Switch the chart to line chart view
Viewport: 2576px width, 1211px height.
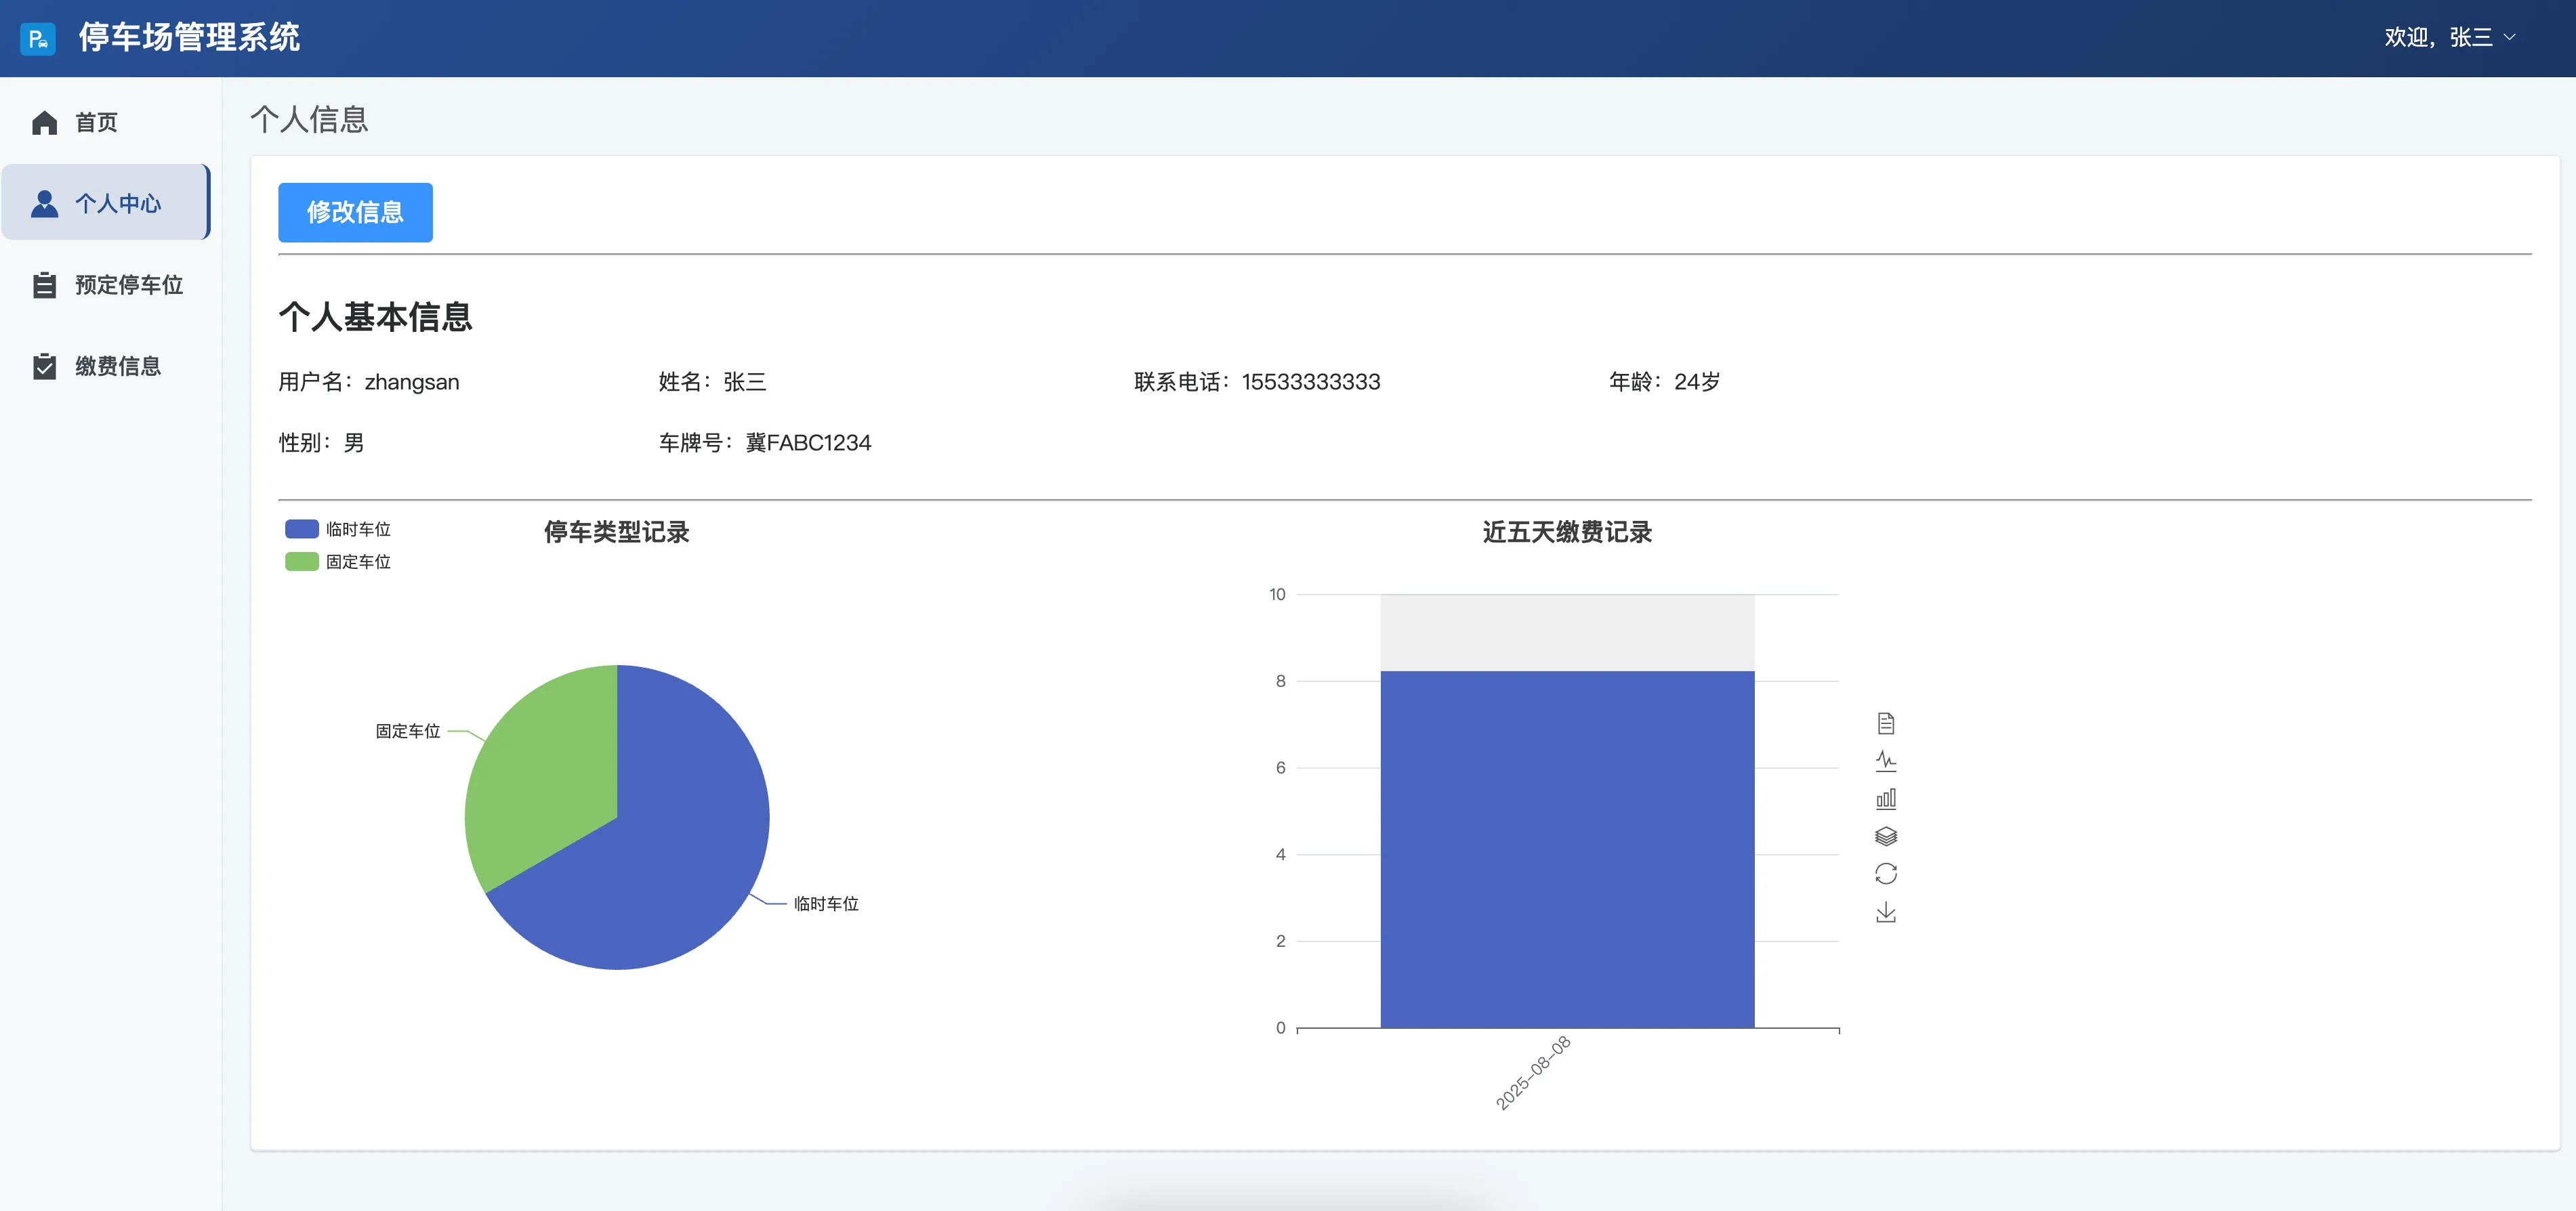coord(1885,761)
